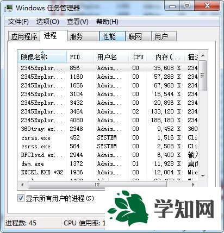Viewport: 224px width, 233px height.
Task: Click memory value 188,180 K
Action: coord(166,120)
